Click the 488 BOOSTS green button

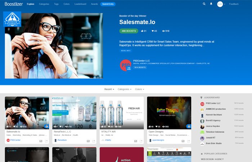(x=129, y=31)
